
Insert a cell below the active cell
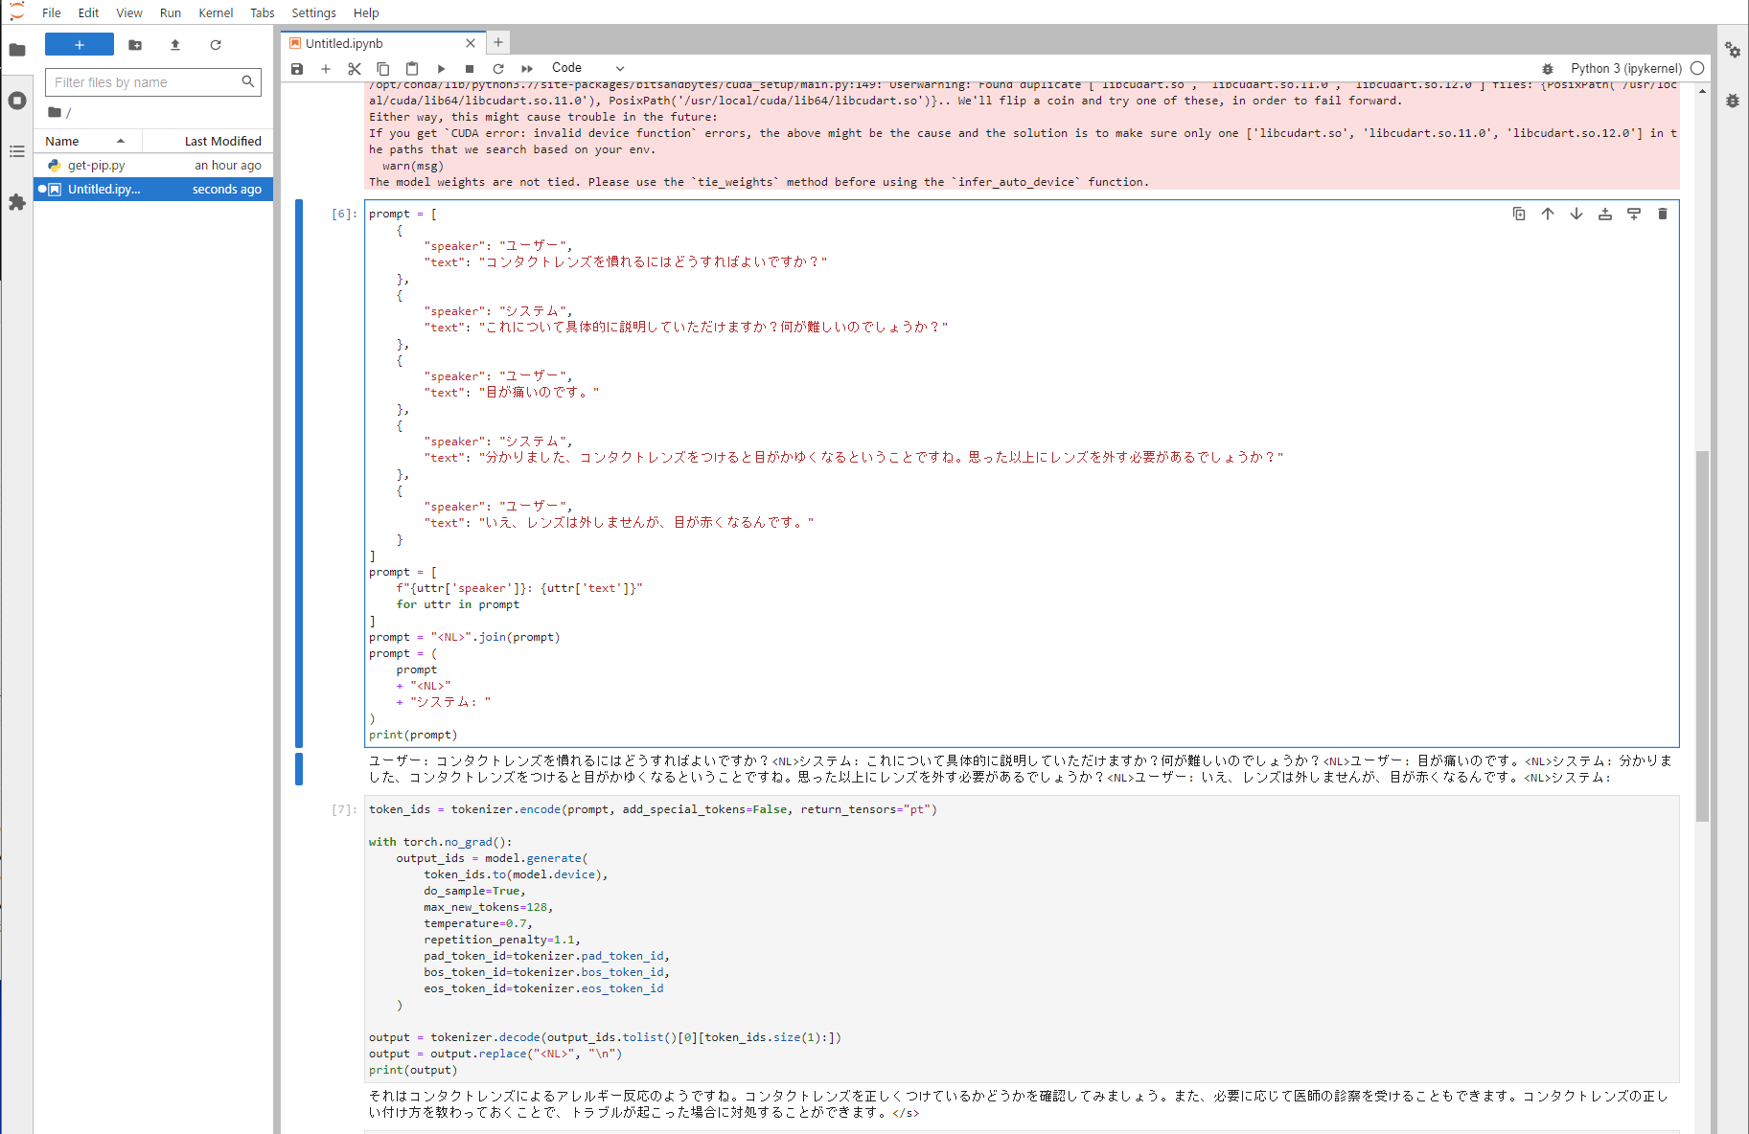click(x=1634, y=214)
